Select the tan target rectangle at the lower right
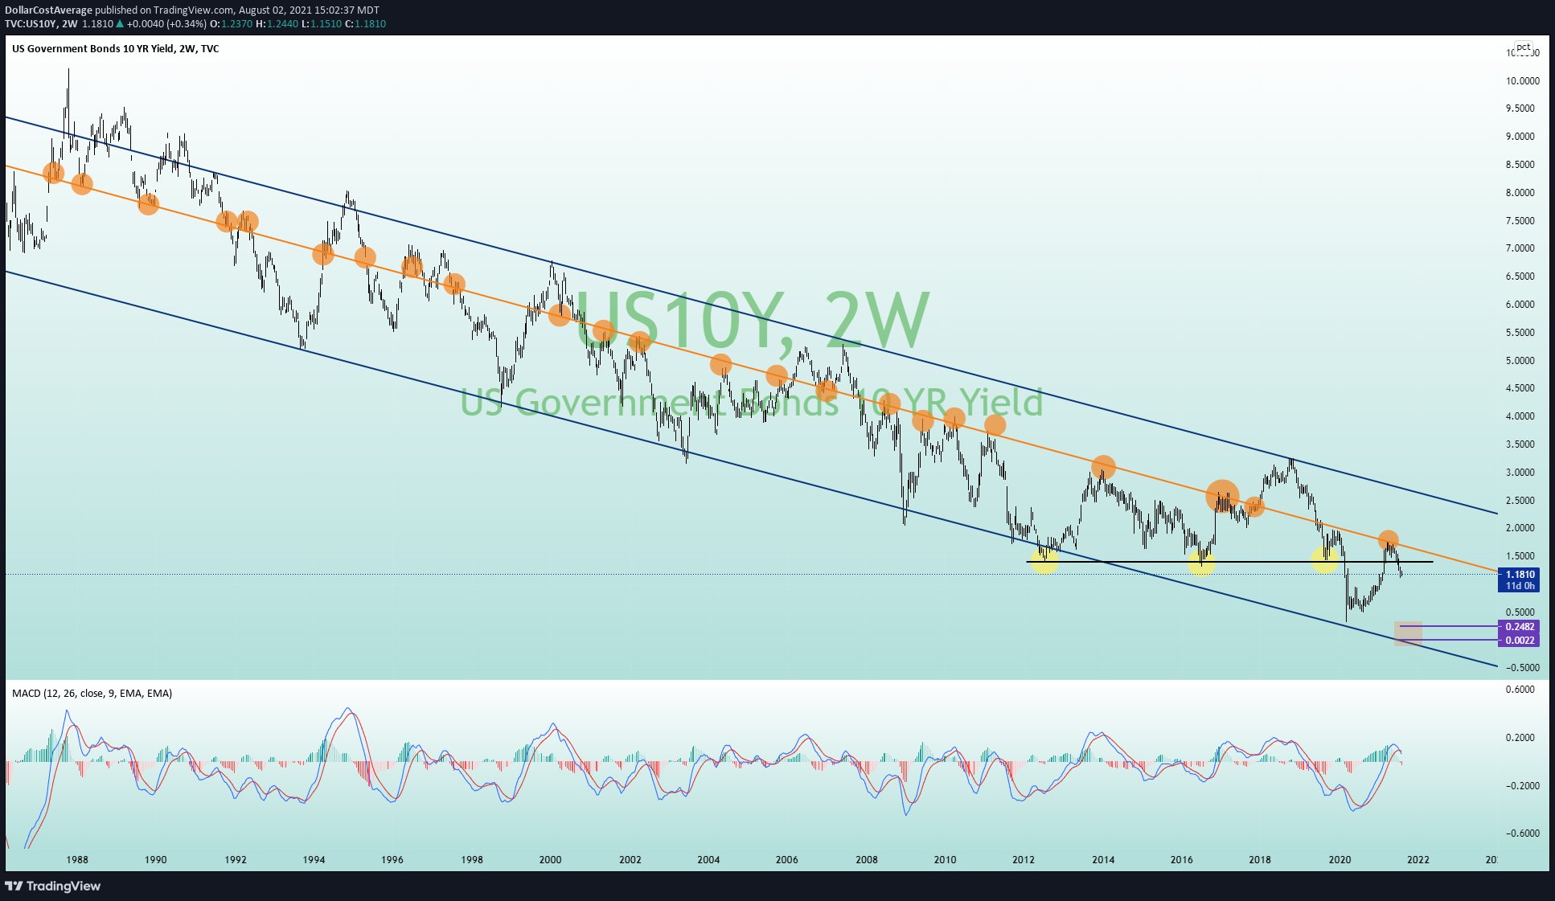This screenshot has height=901, width=1555. (x=1408, y=633)
